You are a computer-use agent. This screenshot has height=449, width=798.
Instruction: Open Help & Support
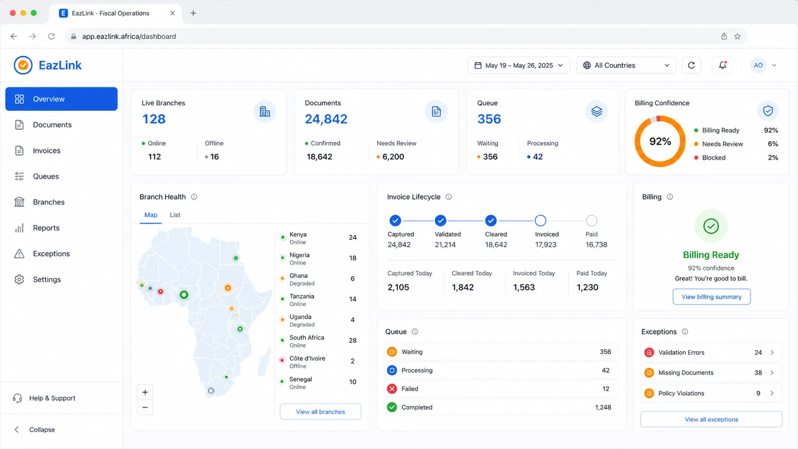(x=45, y=398)
